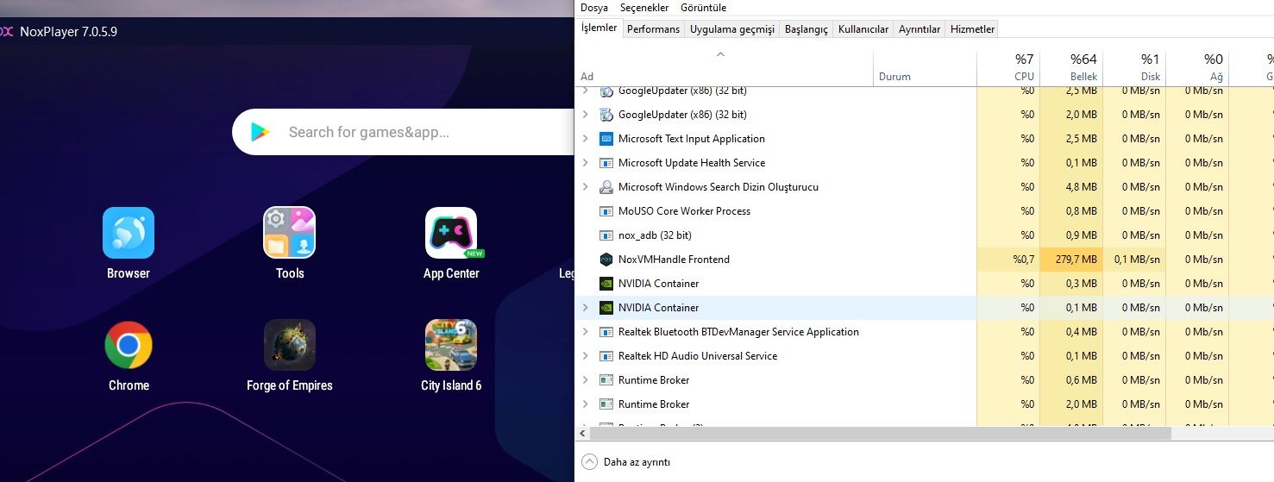
Task: Click the %0,7 CPU value
Action: point(1024,259)
